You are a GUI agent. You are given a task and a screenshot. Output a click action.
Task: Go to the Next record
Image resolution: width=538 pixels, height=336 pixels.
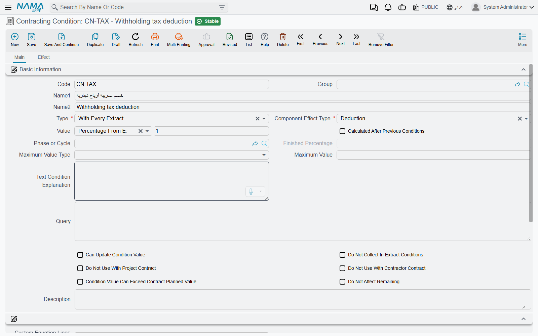tap(341, 37)
